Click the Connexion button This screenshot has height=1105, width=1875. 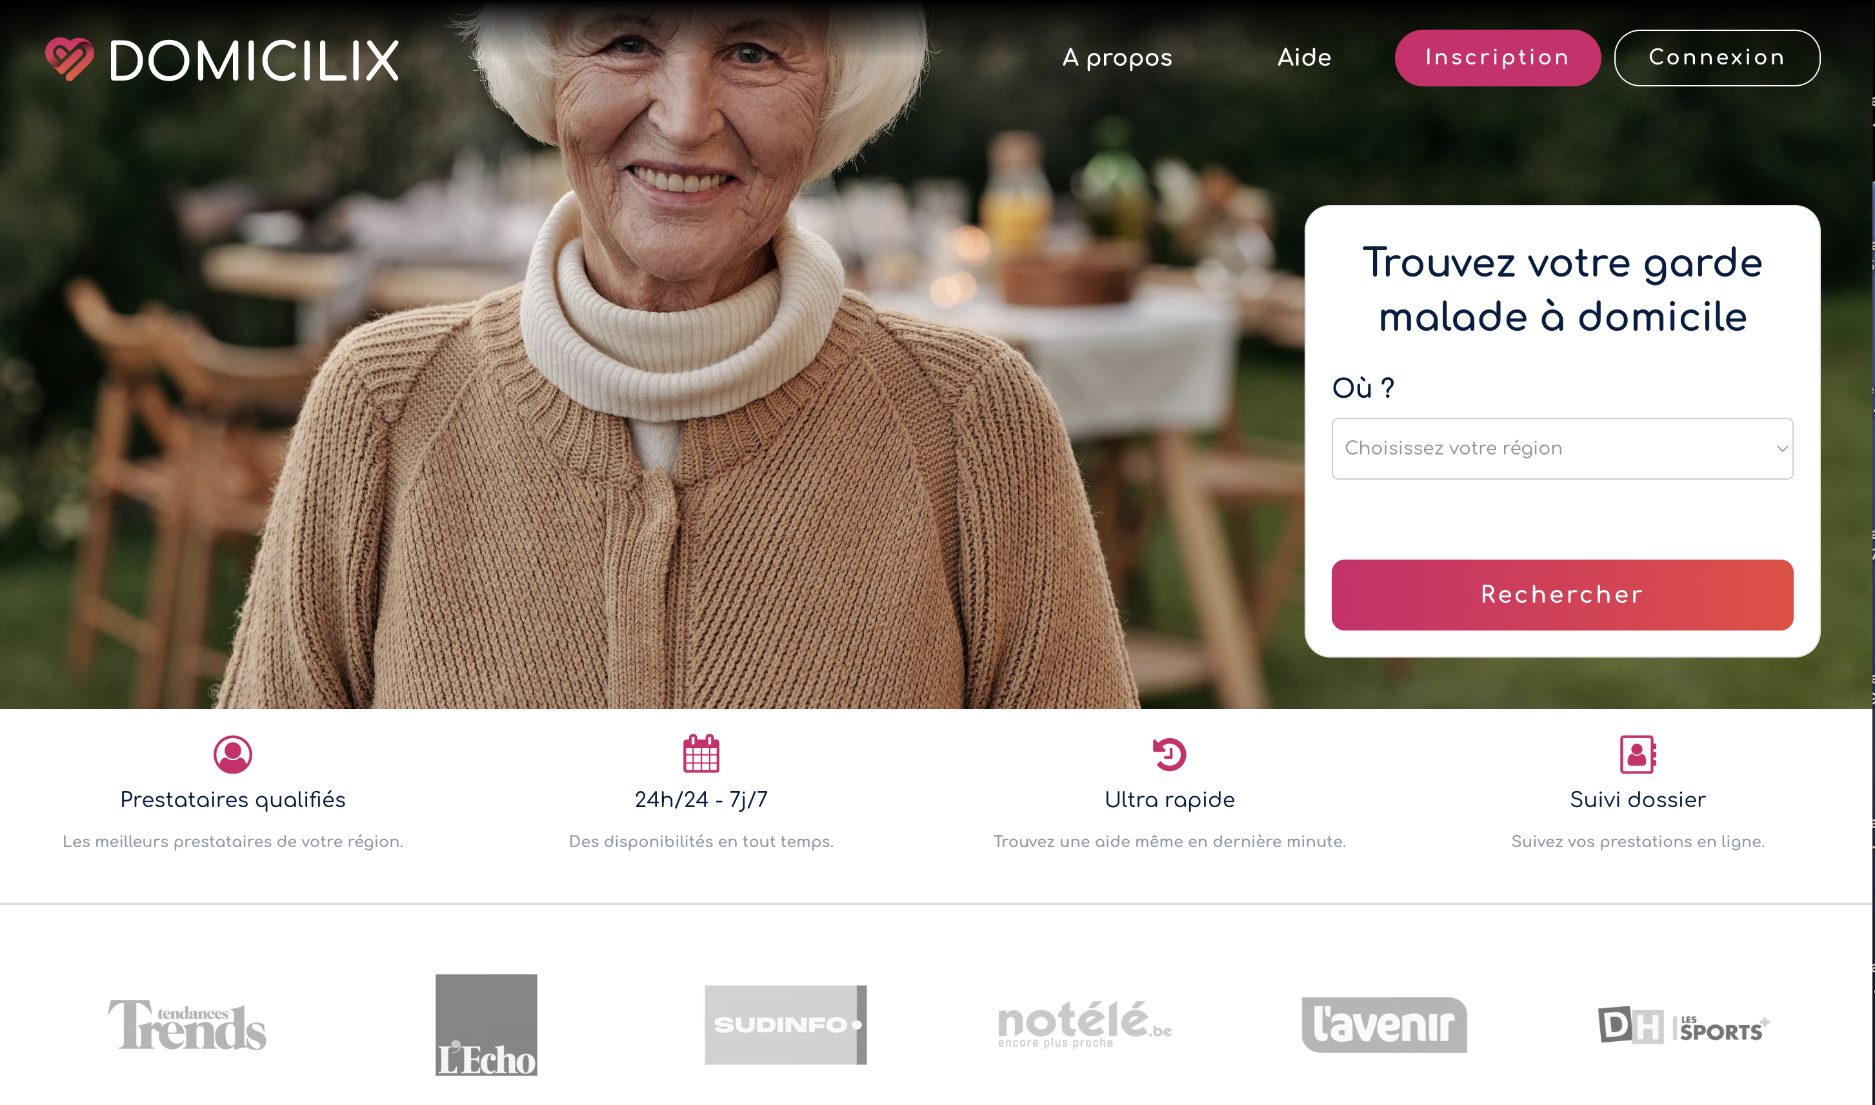[1716, 58]
